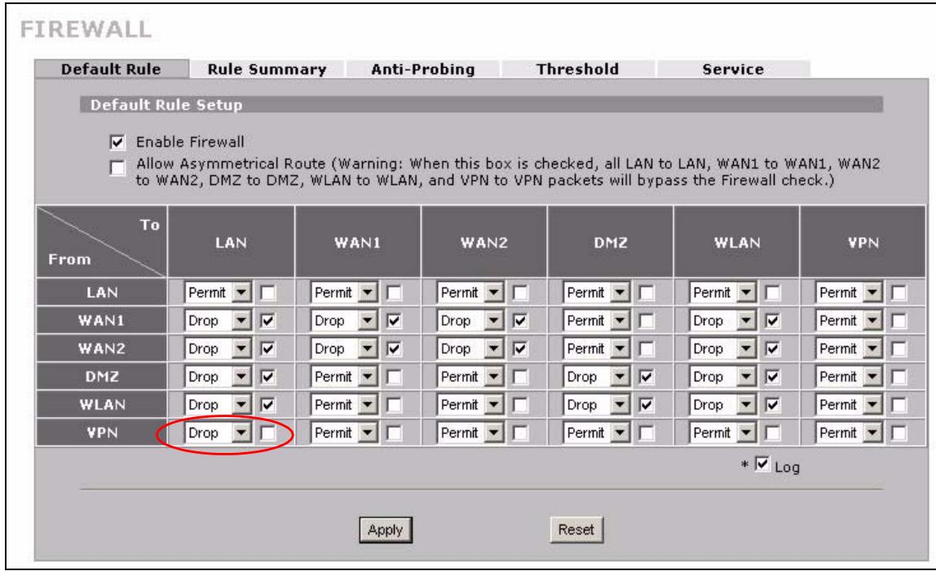
Task: Open the Threshold tab
Action: pyautogui.click(x=577, y=69)
